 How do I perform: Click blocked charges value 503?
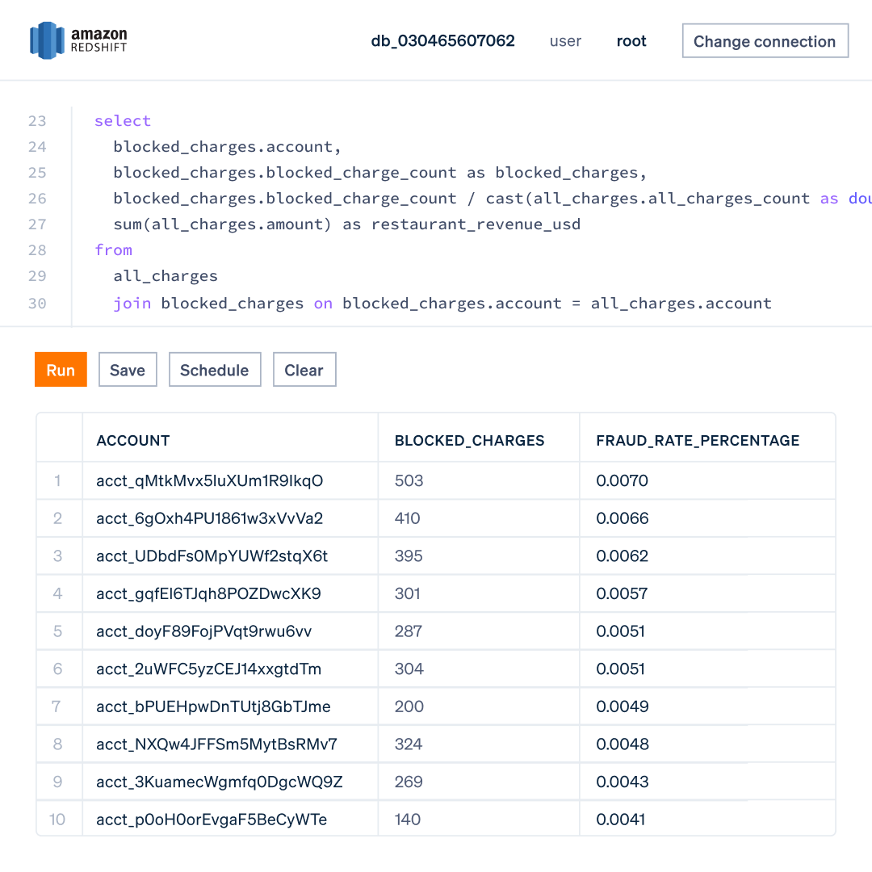coord(409,480)
